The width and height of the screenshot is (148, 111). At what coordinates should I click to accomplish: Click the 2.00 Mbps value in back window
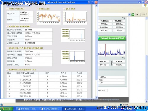104,27
